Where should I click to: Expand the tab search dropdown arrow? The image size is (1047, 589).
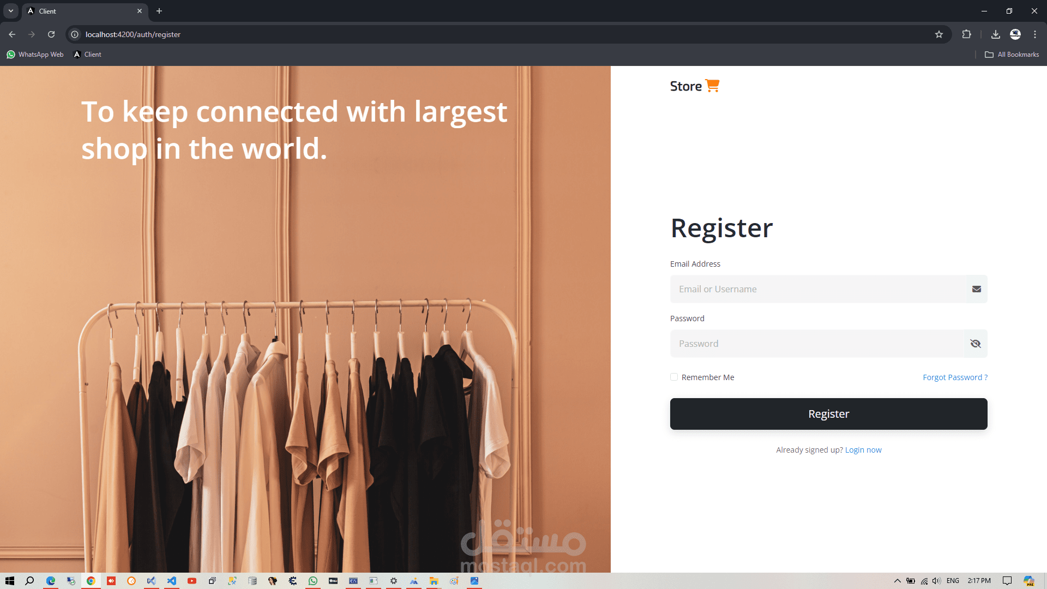11,11
